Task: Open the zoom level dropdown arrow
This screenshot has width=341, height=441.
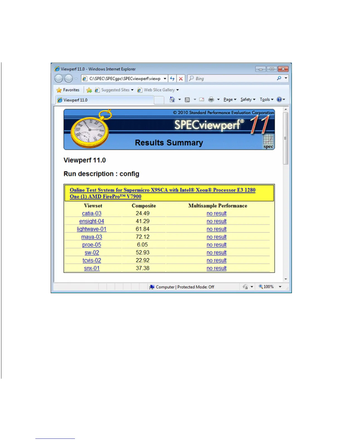Action: 280,286
